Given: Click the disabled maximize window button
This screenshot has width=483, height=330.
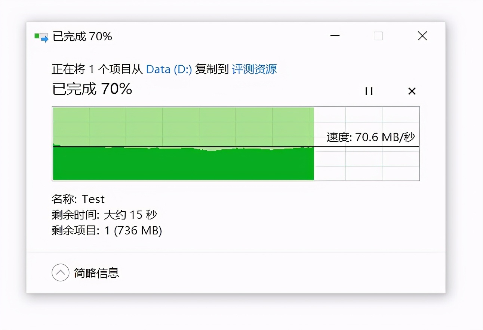Looking at the screenshot, I should click(x=378, y=36).
